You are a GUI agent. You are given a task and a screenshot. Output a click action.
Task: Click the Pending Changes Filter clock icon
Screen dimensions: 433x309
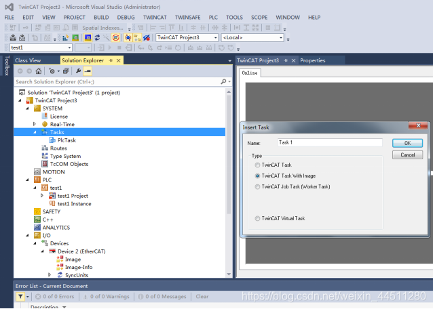(x=52, y=71)
